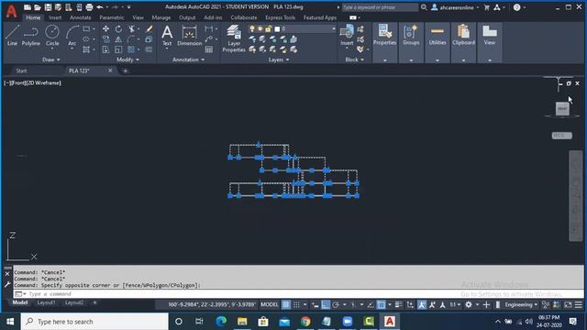Add a new drawing tab with plus button
Viewport: 587px width, 330px height.
[125, 71]
